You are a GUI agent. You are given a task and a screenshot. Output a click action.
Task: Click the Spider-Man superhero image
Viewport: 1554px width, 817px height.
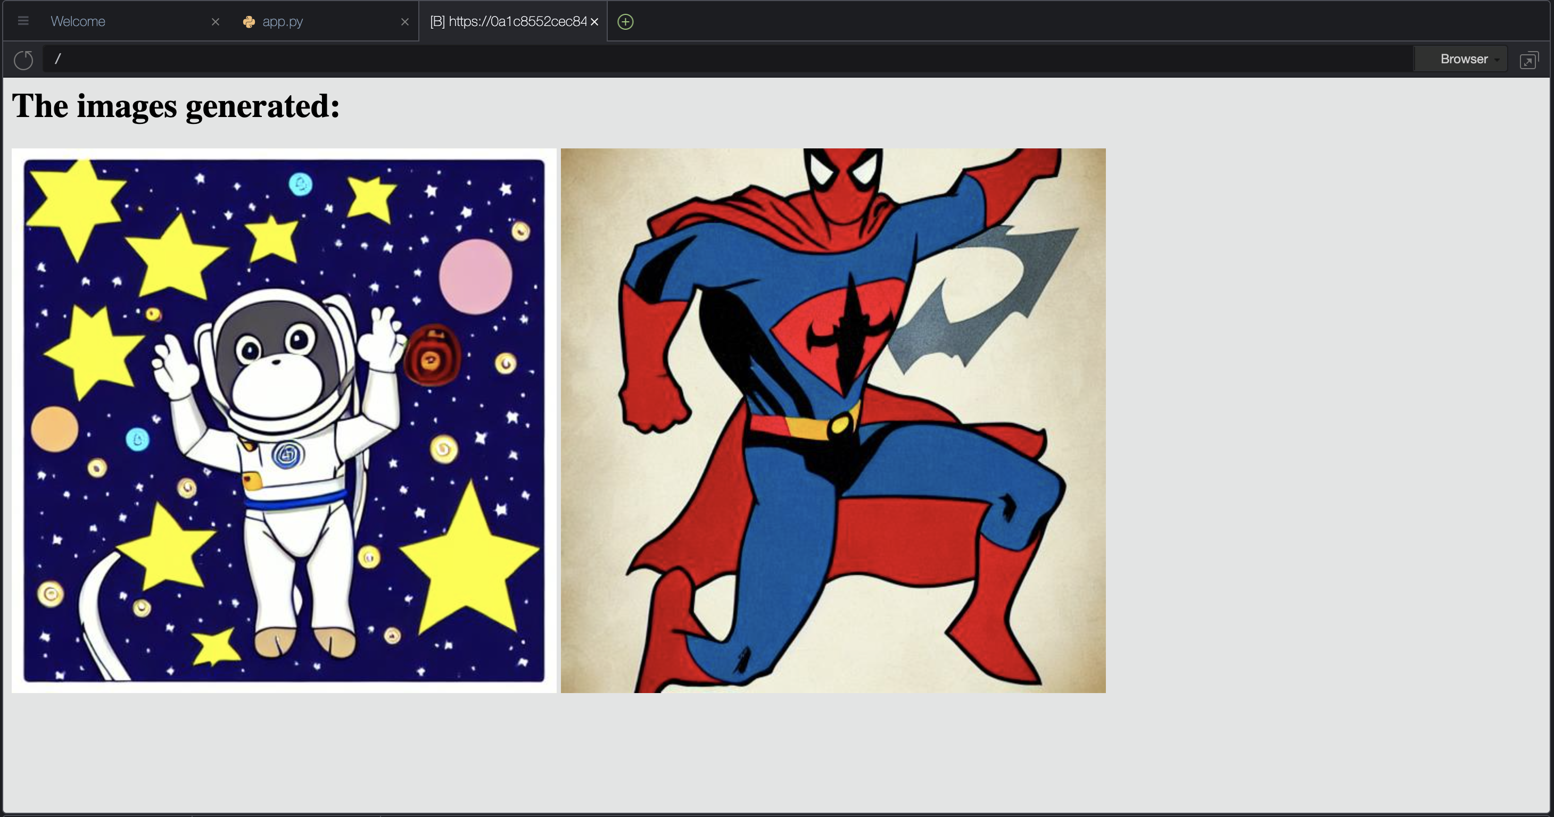point(833,420)
